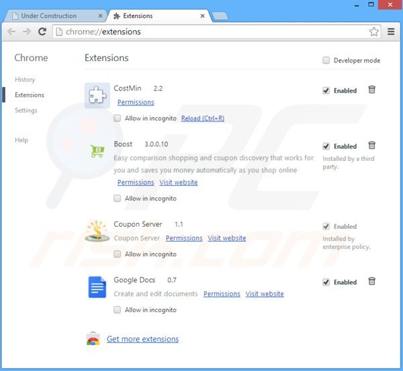Click the bookmark star icon
This screenshot has height=371, width=403.
pos(373,32)
